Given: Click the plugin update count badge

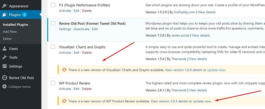Looking at the screenshot, I should pyautogui.click(x=24, y=15).
